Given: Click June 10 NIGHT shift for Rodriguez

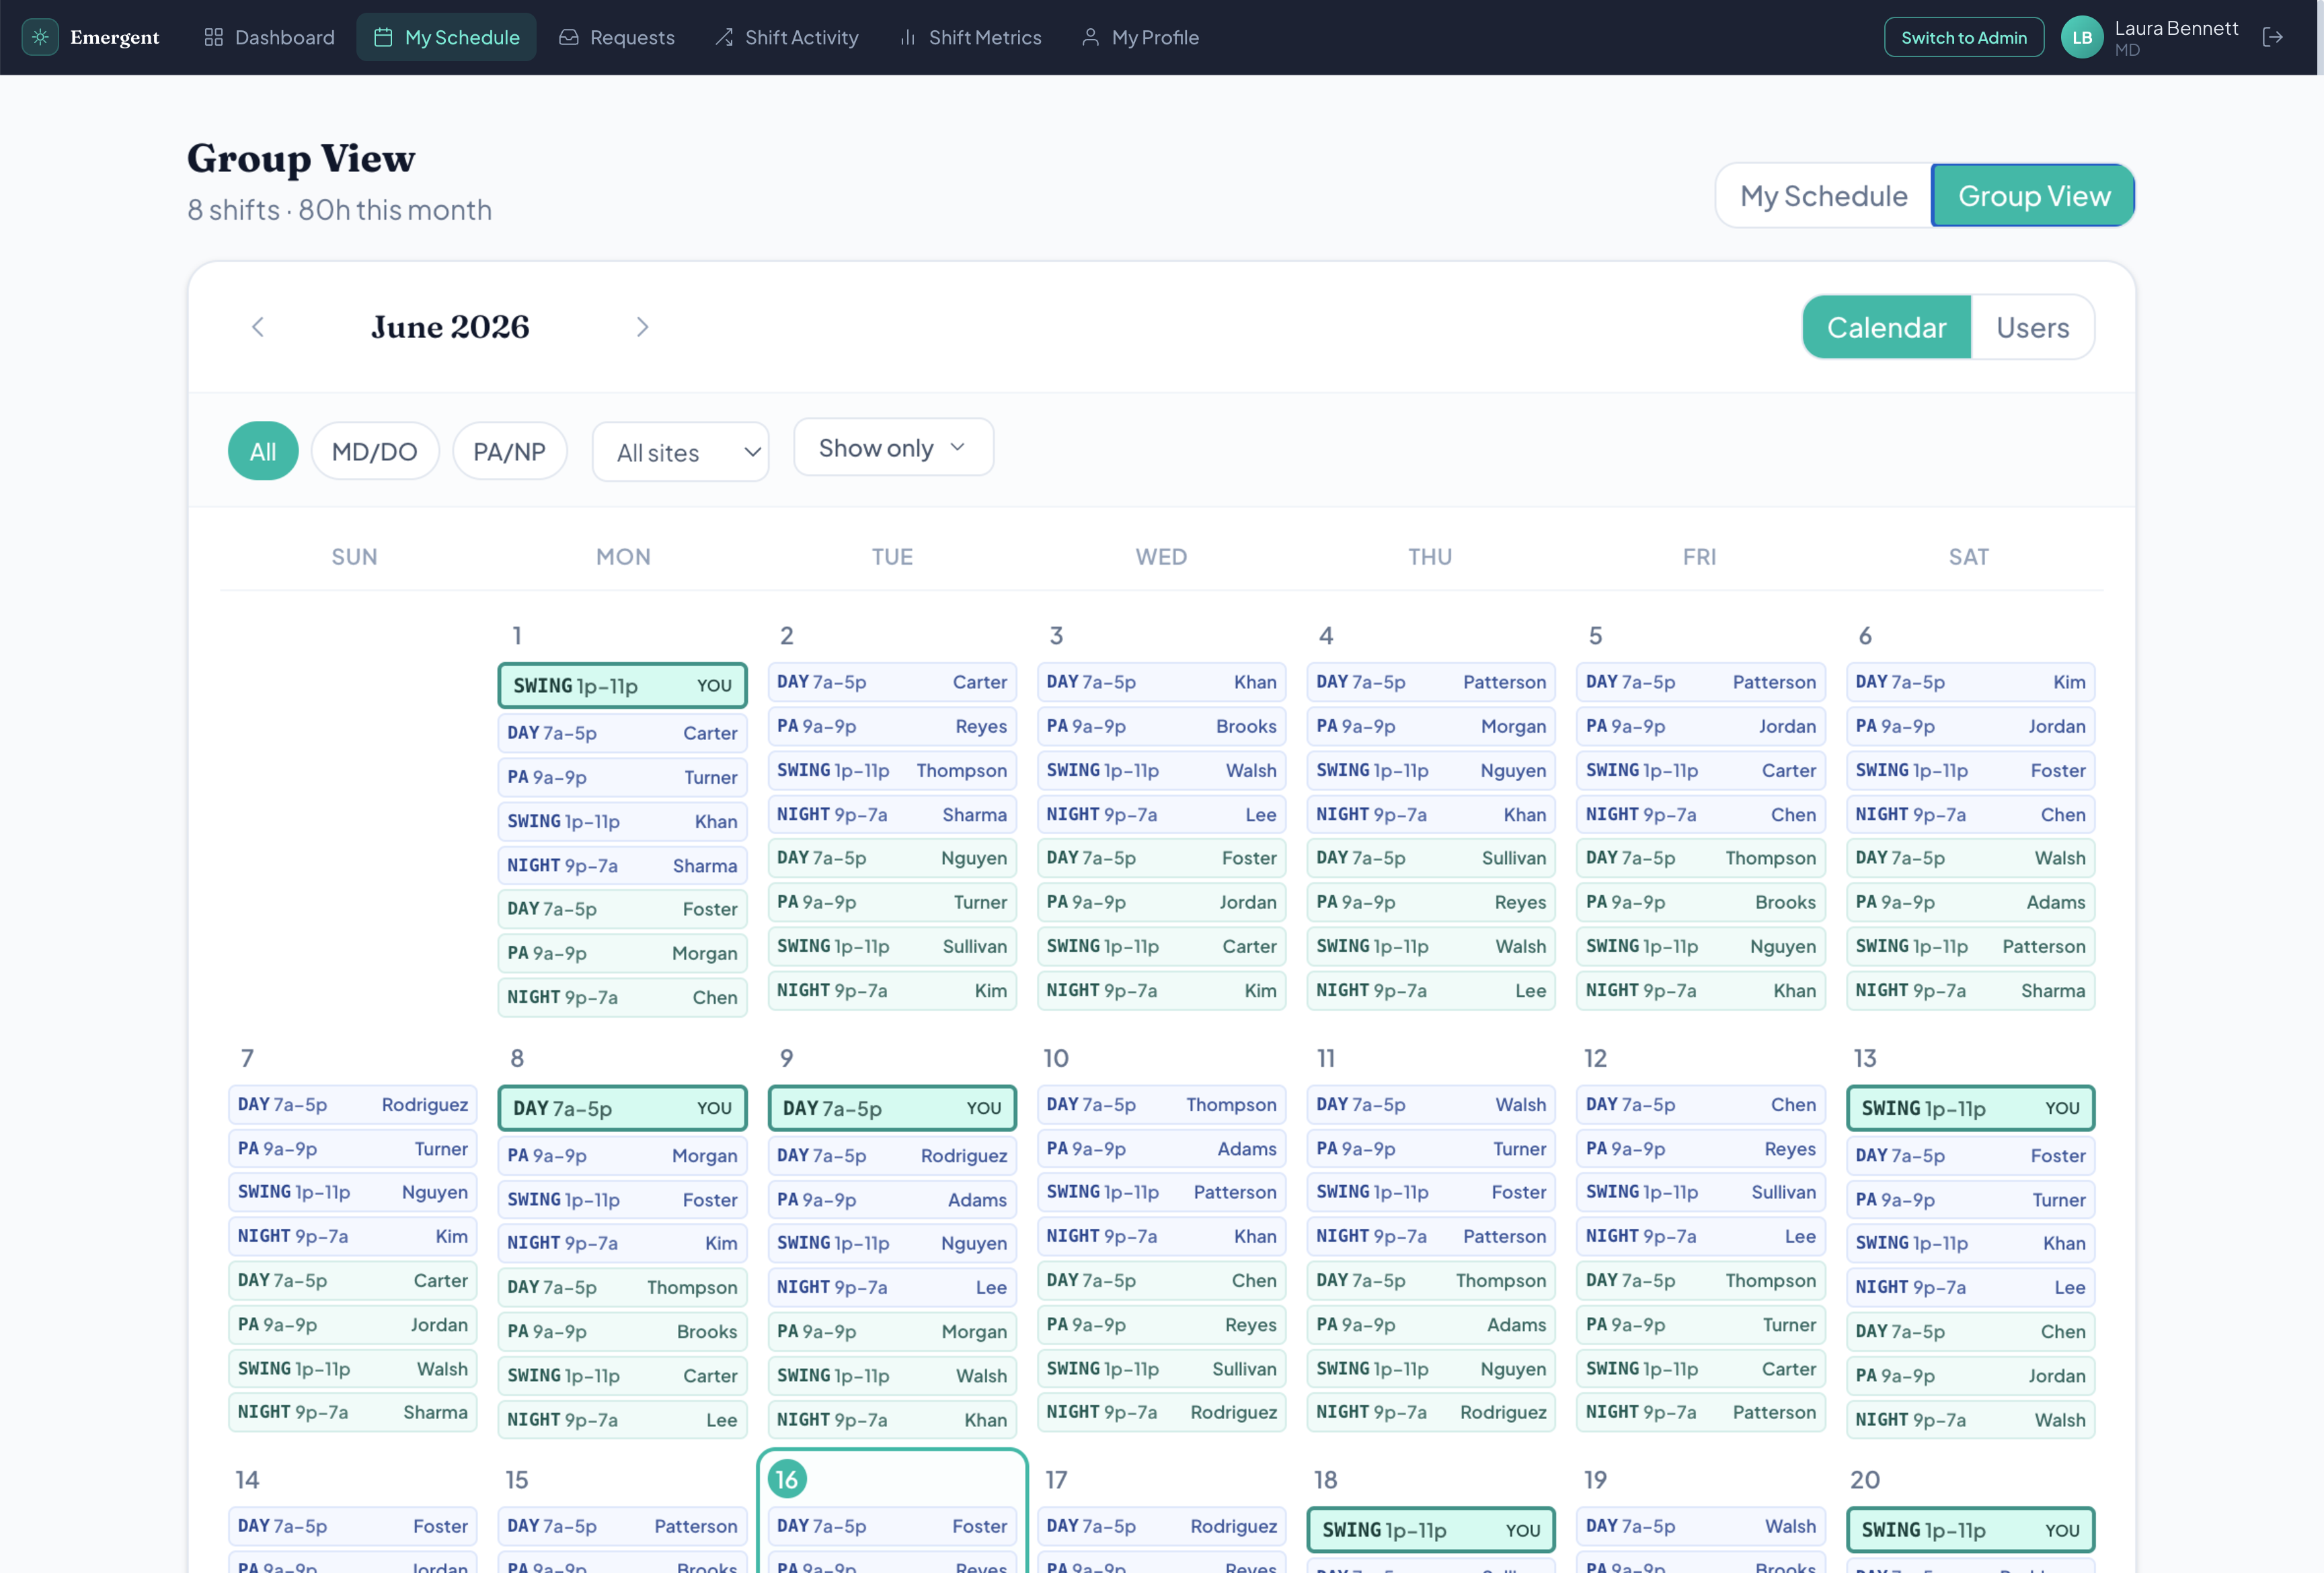Looking at the screenshot, I should [x=1161, y=1412].
